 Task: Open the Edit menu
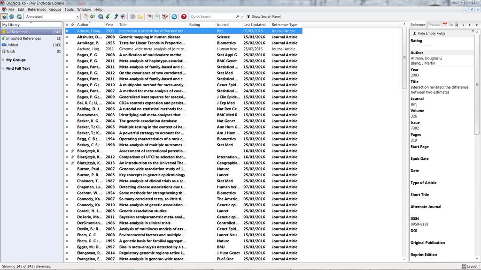point(21,9)
